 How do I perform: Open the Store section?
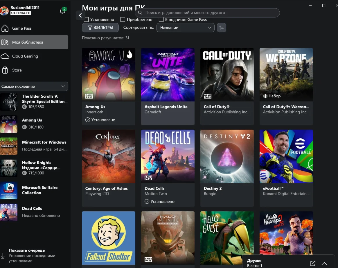(34, 70)
